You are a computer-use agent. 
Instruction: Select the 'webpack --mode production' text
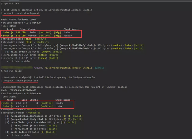tap(21, 81)
